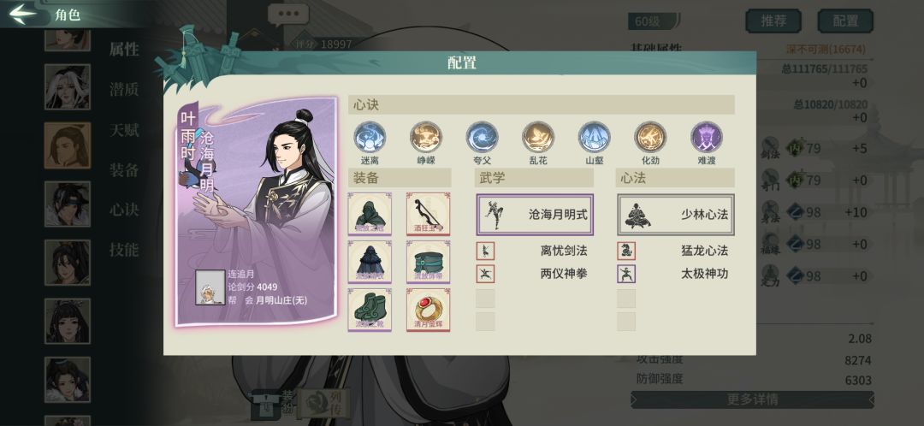Open the chat bubble icon at top

pos(288,15)
